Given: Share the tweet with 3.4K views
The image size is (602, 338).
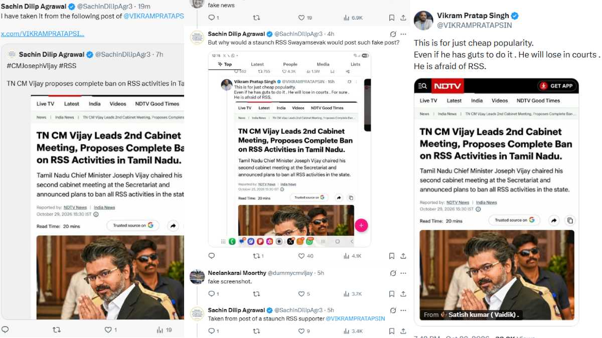Looking at the screenshot, I should tap(403, 331).
